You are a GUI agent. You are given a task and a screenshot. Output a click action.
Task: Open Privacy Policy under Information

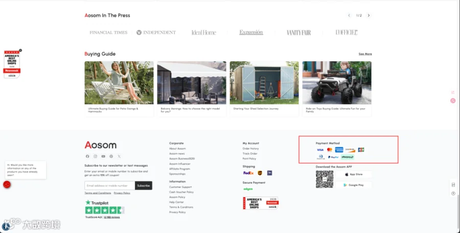[177, 212]
